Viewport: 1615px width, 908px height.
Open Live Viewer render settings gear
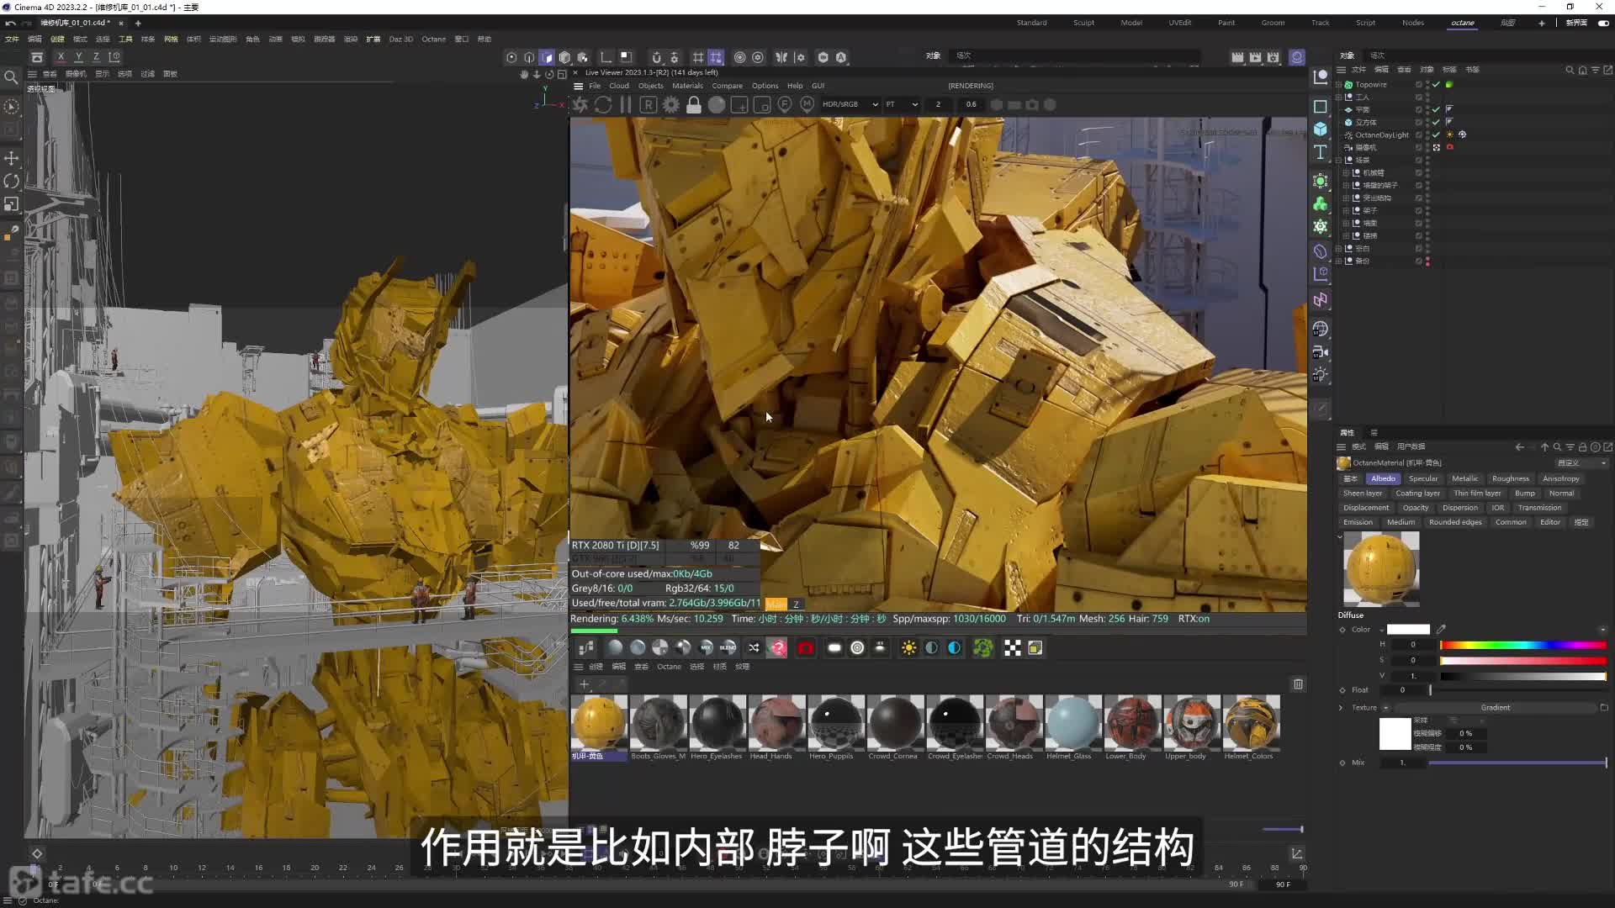(671, 105)
